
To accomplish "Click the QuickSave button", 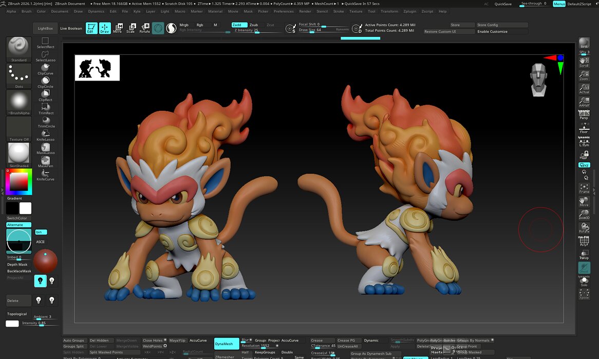I will click(503, 4).
